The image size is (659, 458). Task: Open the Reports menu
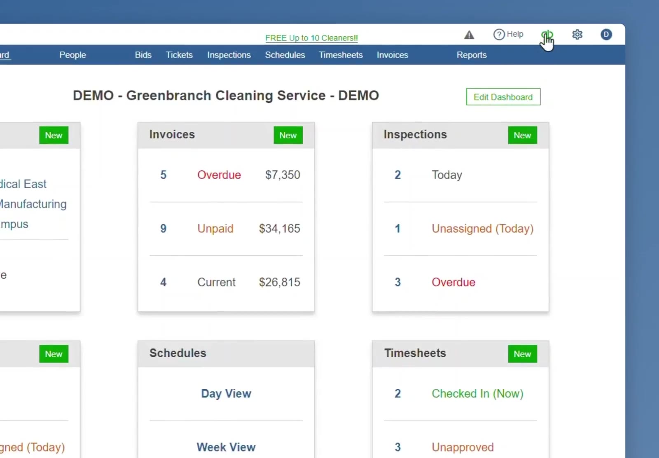tap(472, 55)
